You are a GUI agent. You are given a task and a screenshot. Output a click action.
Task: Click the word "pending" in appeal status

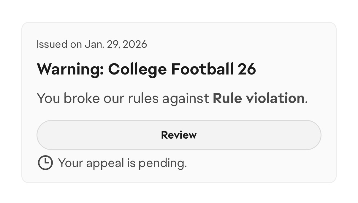(x=162, y=163)
